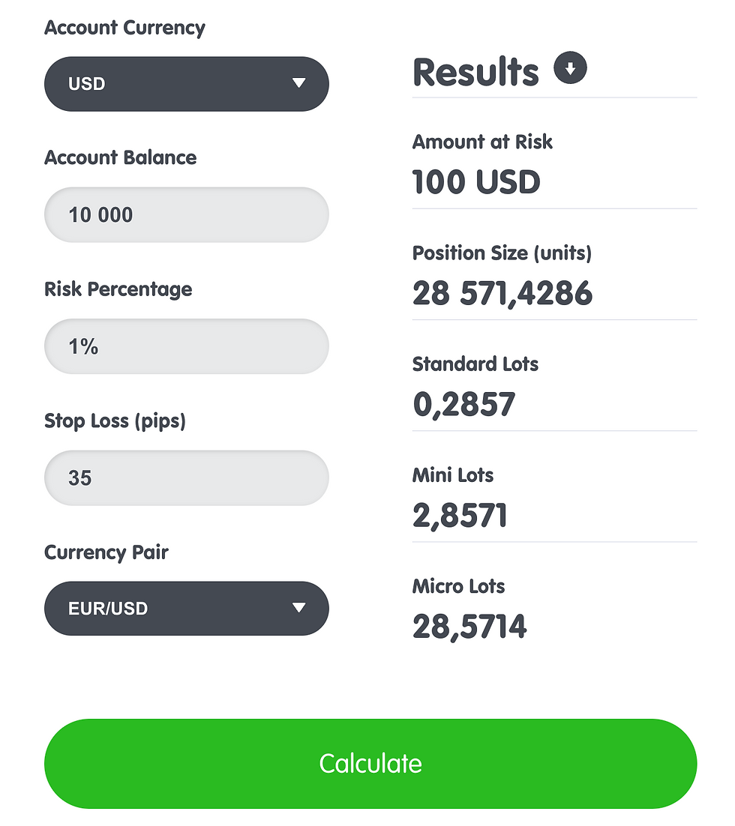
Task: Click the down-arrow icon beside Results
Action: pyautogui.click(x=570, y=70)
